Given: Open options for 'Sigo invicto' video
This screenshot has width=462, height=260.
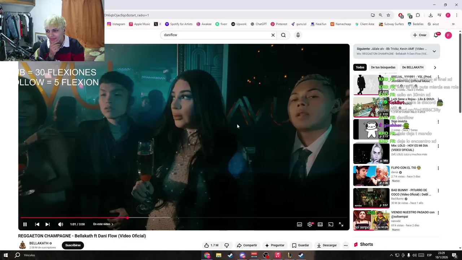Looking at the screenshot, I should click(438, 122).
